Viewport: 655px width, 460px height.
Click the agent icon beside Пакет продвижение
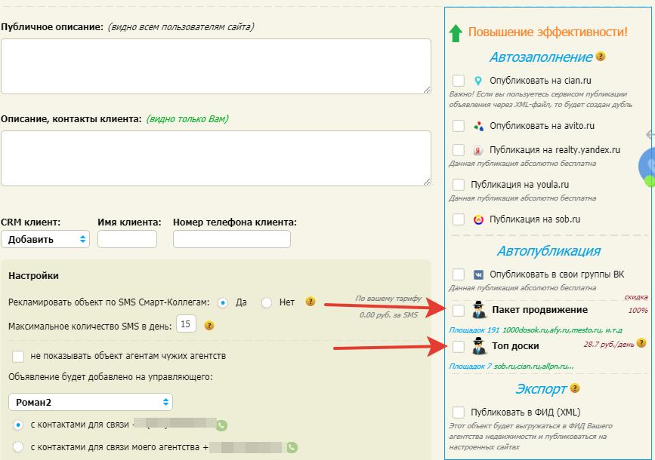tap(479, 310)
